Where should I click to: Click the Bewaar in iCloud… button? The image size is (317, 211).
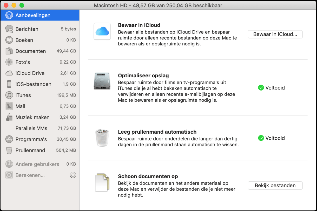pos(275,34)
